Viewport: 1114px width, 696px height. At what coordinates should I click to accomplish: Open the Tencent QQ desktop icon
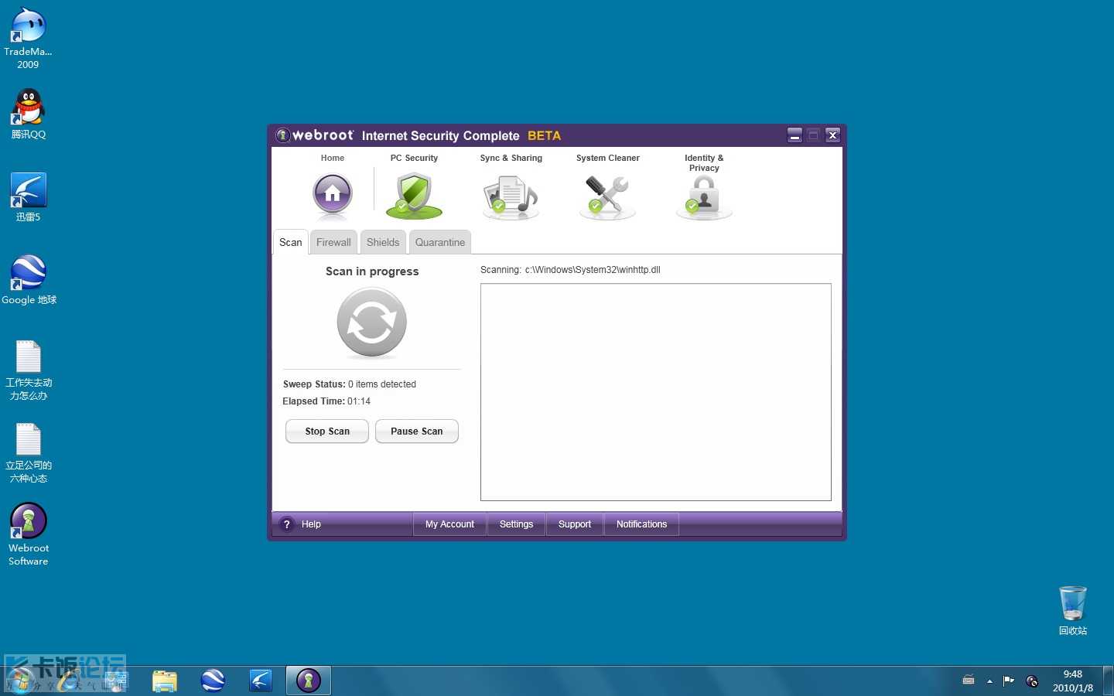[x=29, y=108]
